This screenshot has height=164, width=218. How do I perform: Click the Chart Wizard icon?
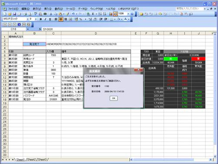(111, 14)
